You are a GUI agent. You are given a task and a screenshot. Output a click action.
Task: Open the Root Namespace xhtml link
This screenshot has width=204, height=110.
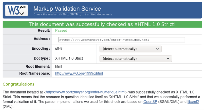79,74
